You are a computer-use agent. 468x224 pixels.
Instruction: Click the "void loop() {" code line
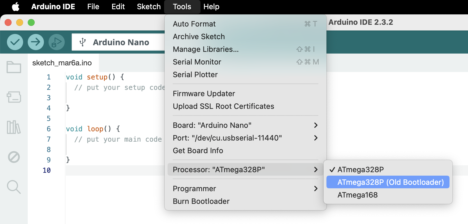pyautogui.click(x=93, y=129)
